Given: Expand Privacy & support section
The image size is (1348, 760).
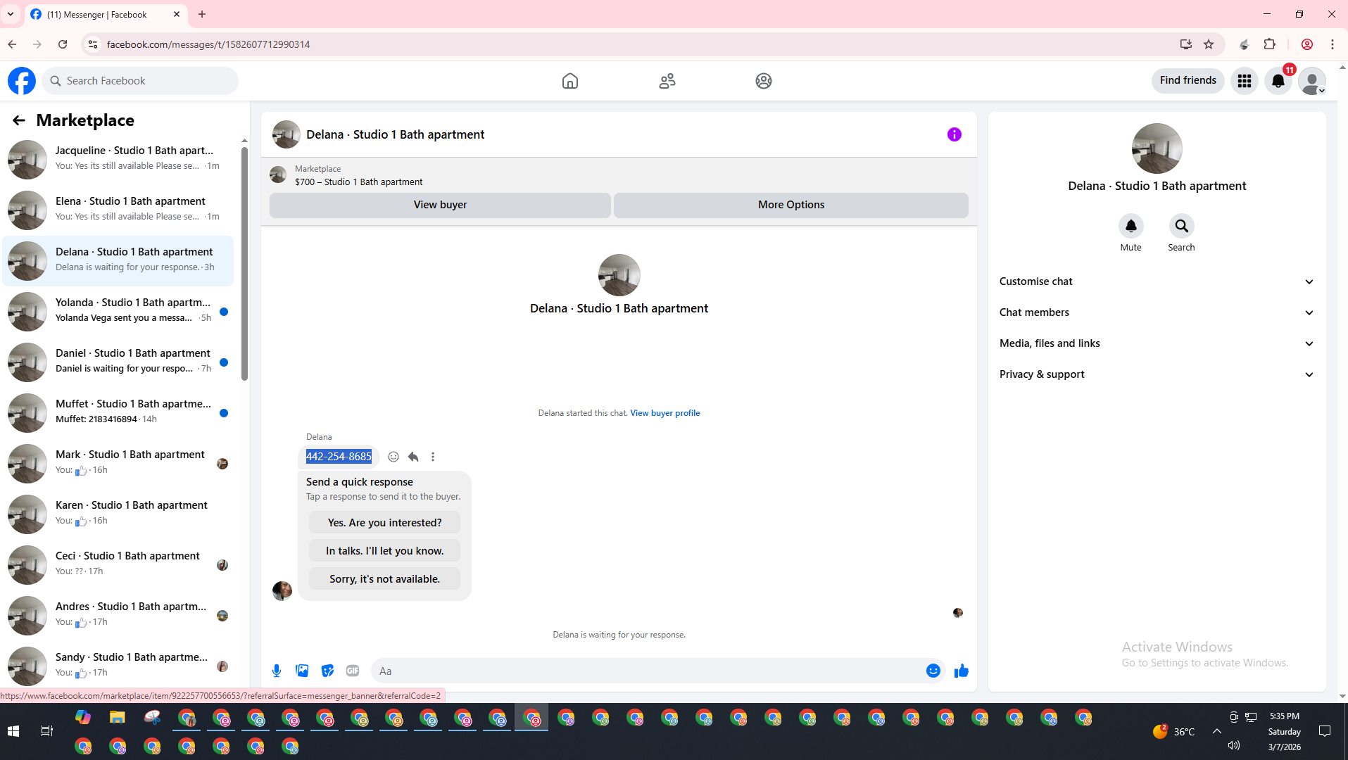Looking at the screenshot, I should click(1157, 374).
